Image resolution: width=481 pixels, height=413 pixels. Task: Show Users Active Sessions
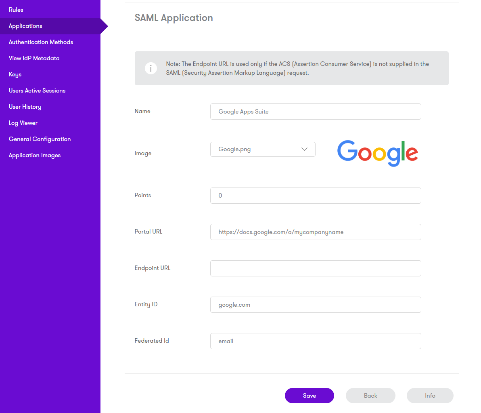[37, 90]
